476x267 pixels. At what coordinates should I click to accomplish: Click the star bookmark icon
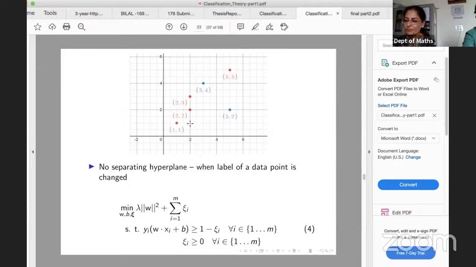pyautogui.click(x=38, y=27)
